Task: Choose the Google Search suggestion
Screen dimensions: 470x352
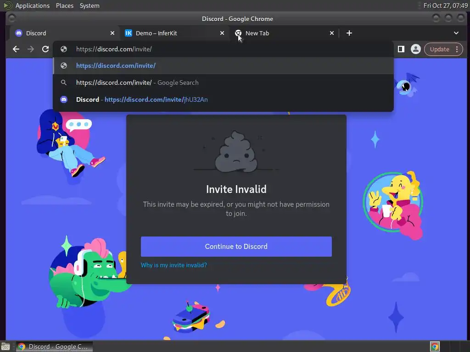Action: click(x=224, y=82)
